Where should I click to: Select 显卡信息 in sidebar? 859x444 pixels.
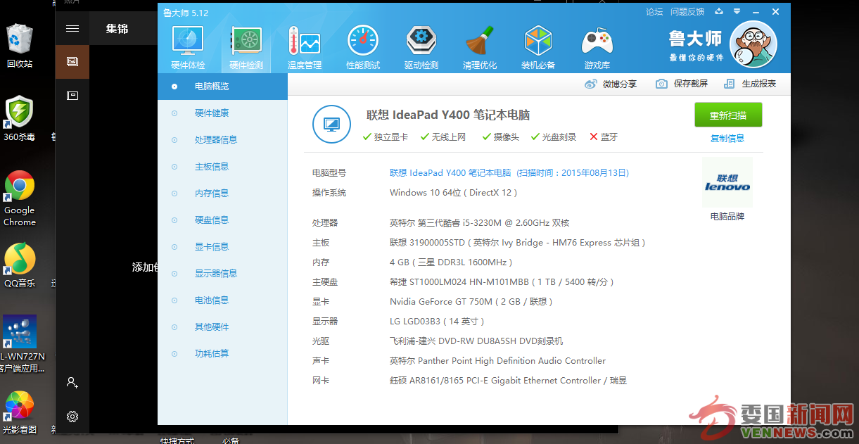tap(222, 247)
